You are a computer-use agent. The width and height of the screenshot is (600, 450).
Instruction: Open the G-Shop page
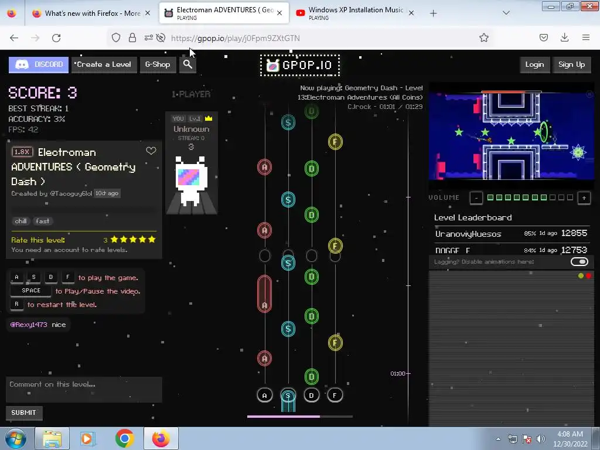tap(158, 64)
